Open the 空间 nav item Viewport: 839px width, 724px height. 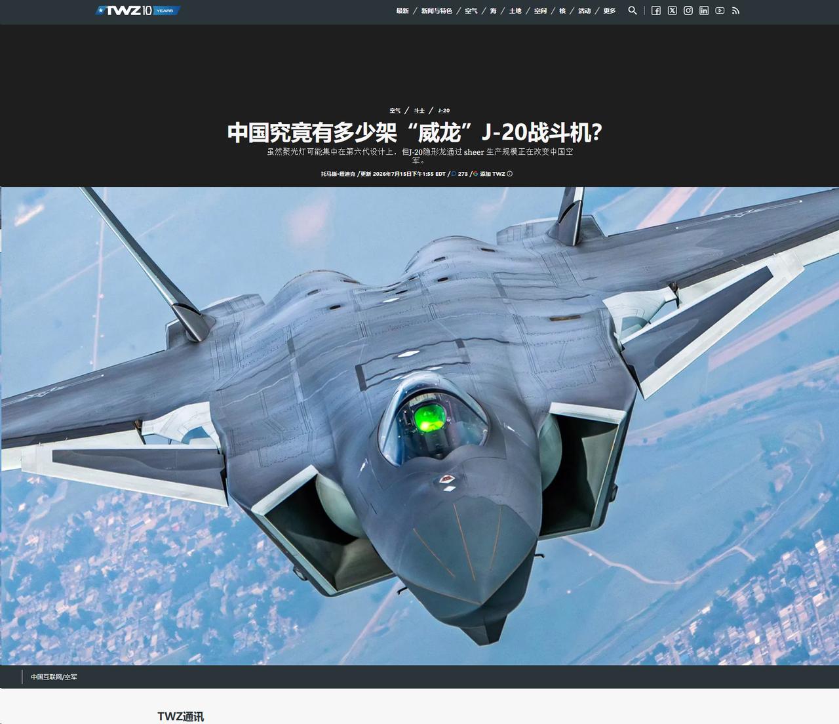540,10
